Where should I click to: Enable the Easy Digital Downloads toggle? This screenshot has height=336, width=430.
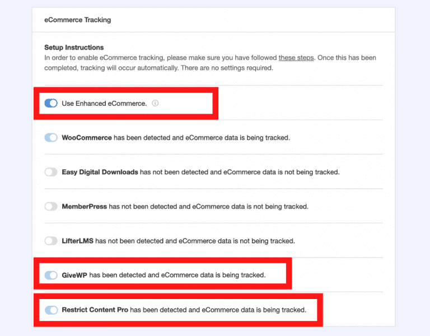[x=51, y=172]
